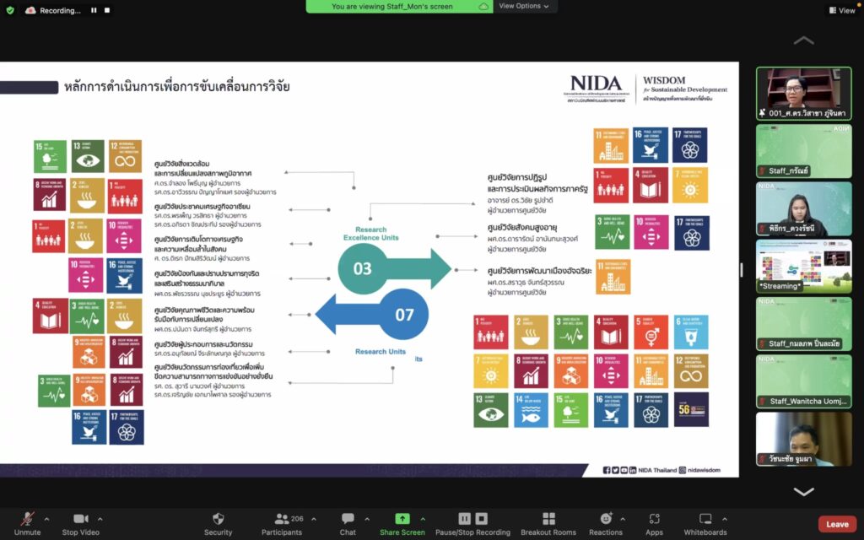Image resolution: width=864 pixels, height=540 pixels.
Task: Open the Apps panel
Action: (x=655, y=519)
